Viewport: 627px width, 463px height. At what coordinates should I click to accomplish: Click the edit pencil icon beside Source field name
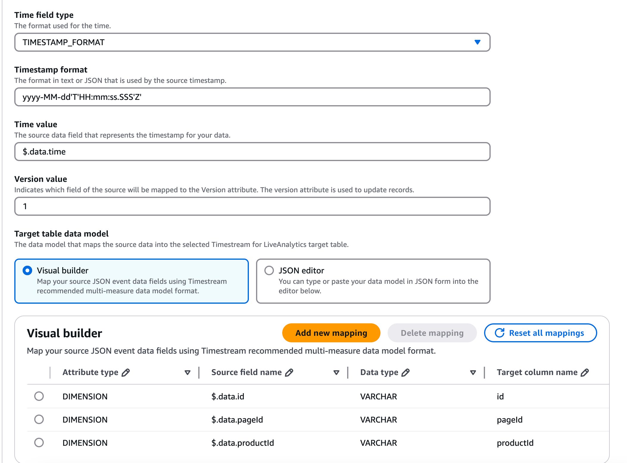(x=289, y=372)
